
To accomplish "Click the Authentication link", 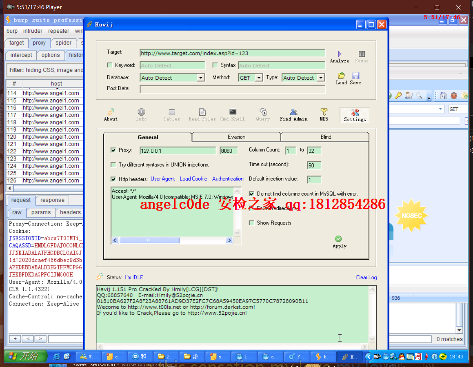I will (228, 179).
